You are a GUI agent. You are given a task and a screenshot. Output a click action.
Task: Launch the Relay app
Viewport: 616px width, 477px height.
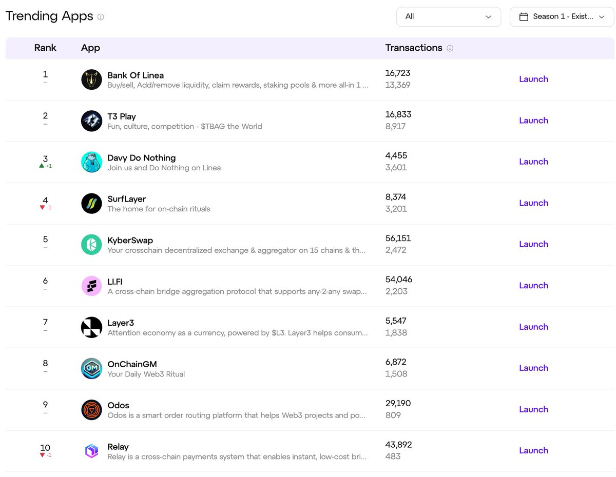[x=533, y=450]
